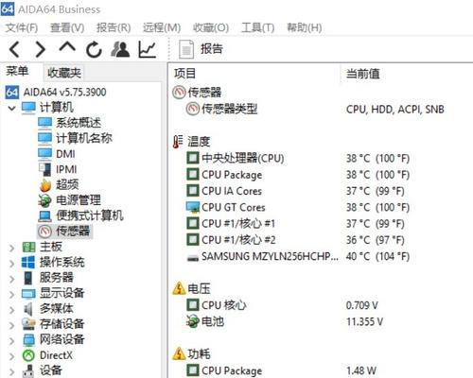Click the 存储设备 drive icon
Screen dimensions: 473x378
28,324
